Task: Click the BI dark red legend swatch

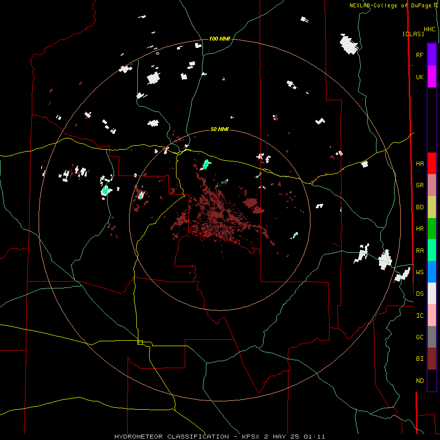Action: click(x=432, y=359)
